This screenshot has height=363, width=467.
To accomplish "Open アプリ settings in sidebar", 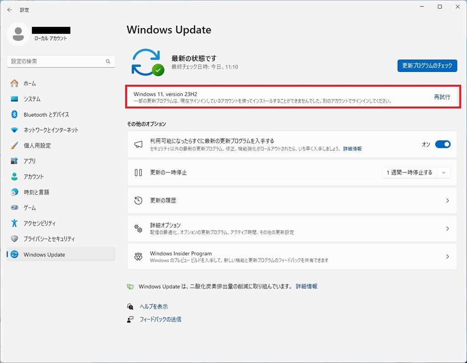I will click(x=61, y=161).
